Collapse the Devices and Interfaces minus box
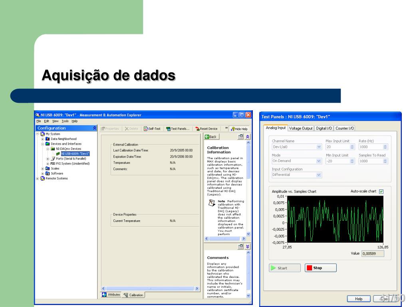The height and width of the screenshot is (307, 409). pyautogui.click(x=42, y=144)
